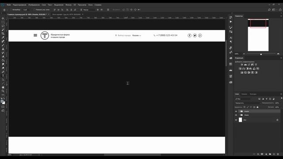The width and height of the screenshot is (283, 159).
Task: Select the Hand tool
Action: point(3,87)
